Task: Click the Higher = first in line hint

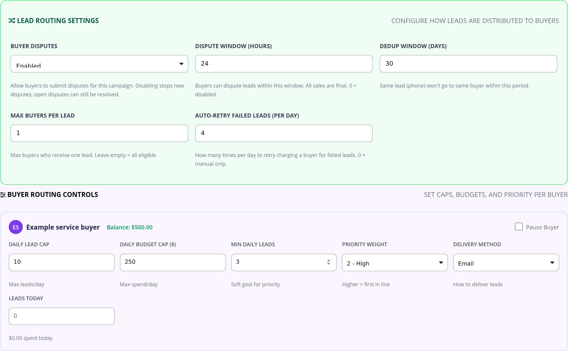Action: (366, 284)
